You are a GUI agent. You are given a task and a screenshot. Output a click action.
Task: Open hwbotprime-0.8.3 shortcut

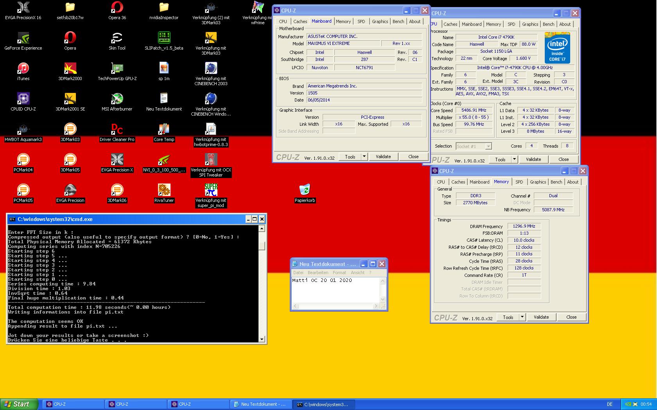211,135
